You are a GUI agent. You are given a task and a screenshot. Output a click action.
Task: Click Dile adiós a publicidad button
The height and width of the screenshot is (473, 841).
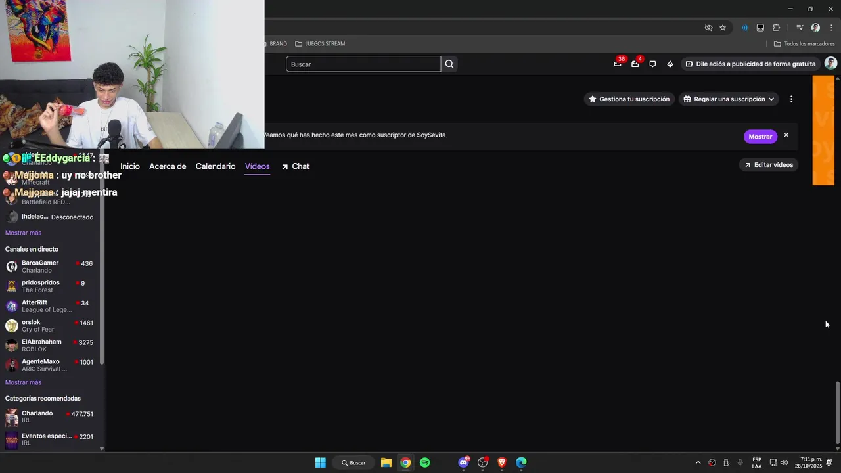750,64
